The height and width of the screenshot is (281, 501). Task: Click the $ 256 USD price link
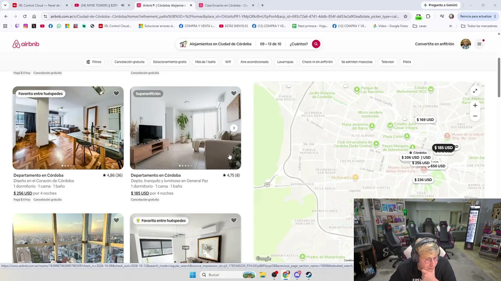23,193
